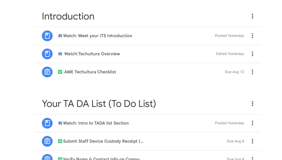The image size is (282, 160).
Task: Click the assignment icon for AME Techultura Checklist
Action: pyautogui.click(x=47, y=72)
